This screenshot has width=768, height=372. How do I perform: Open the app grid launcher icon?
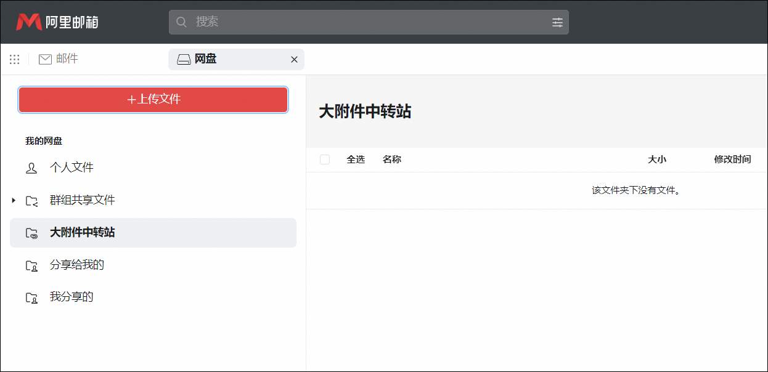click(x=14, y=60)
